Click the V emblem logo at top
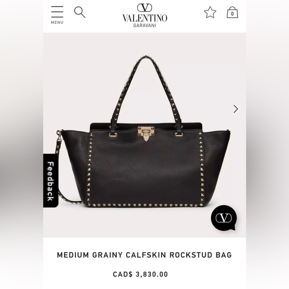Screen dimensions: 289x289 (x=144, y=8)
